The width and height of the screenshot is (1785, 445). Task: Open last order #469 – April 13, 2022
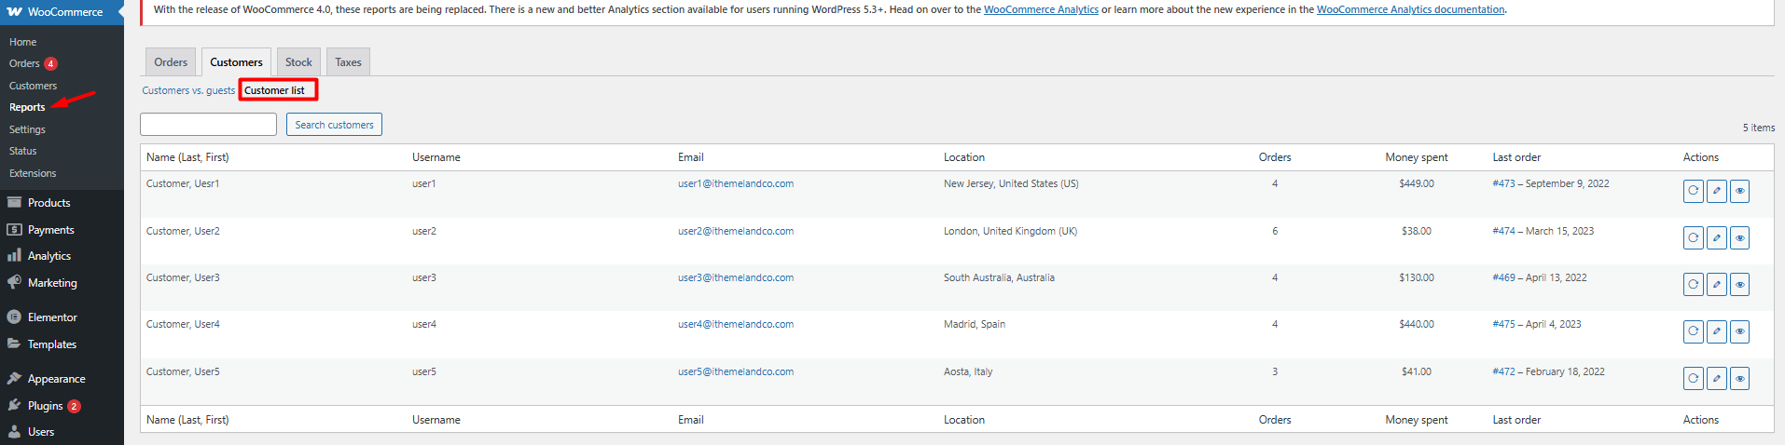point(1540,277)
